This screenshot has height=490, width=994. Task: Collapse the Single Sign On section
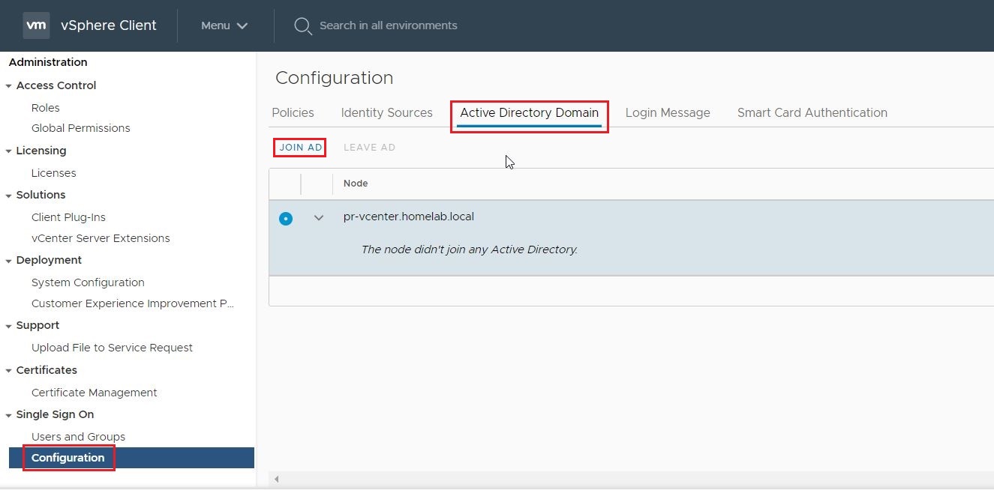click(8, 415)
